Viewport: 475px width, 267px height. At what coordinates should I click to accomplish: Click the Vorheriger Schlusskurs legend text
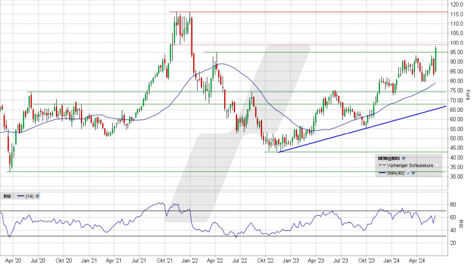click(x=410, y=165)
